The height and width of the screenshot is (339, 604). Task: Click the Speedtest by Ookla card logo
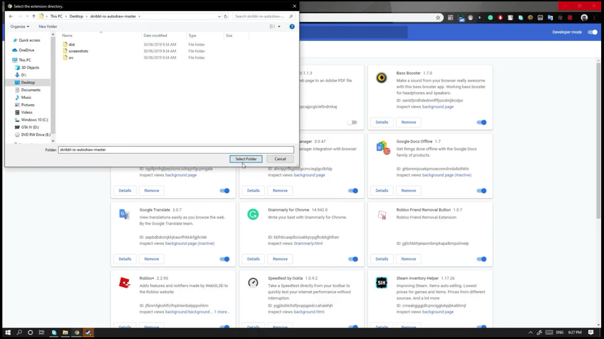(253, 282)
